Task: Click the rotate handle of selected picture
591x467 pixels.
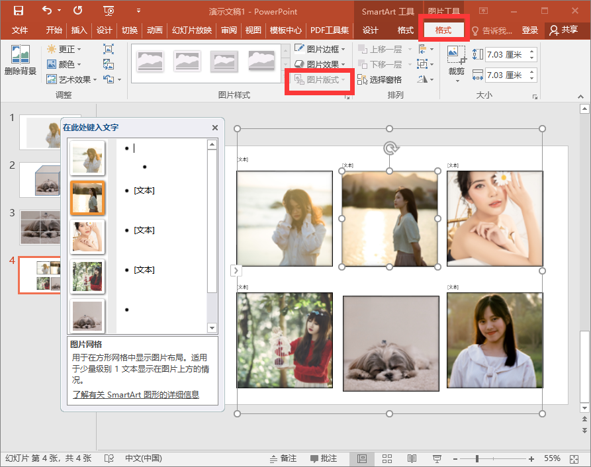Action: (x=390, y=148)
